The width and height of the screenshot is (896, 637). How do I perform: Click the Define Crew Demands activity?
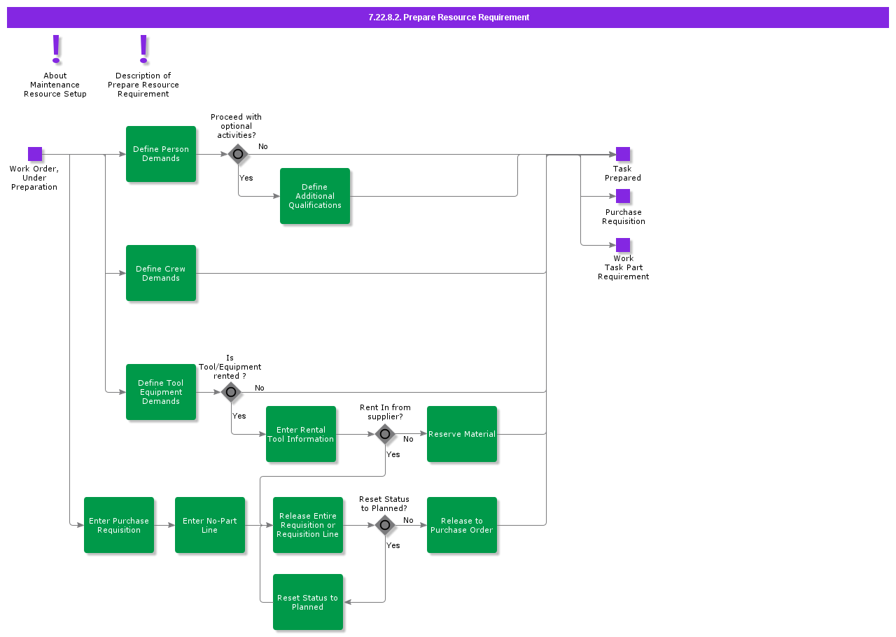pyautogui.click(x=161, y=273)
